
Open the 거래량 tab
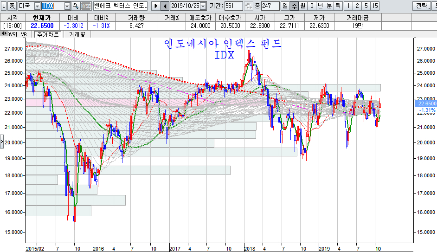coord(77,34)
